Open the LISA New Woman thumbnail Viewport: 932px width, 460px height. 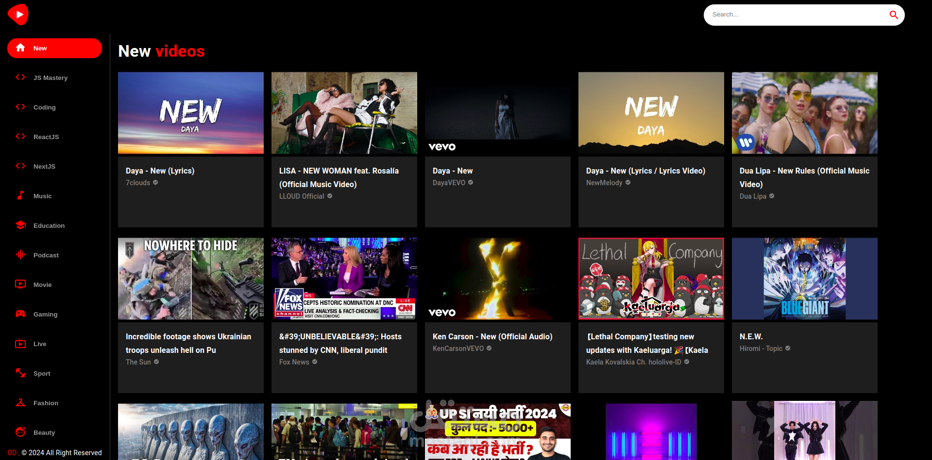pyautogui.click(x=344, y=113)
